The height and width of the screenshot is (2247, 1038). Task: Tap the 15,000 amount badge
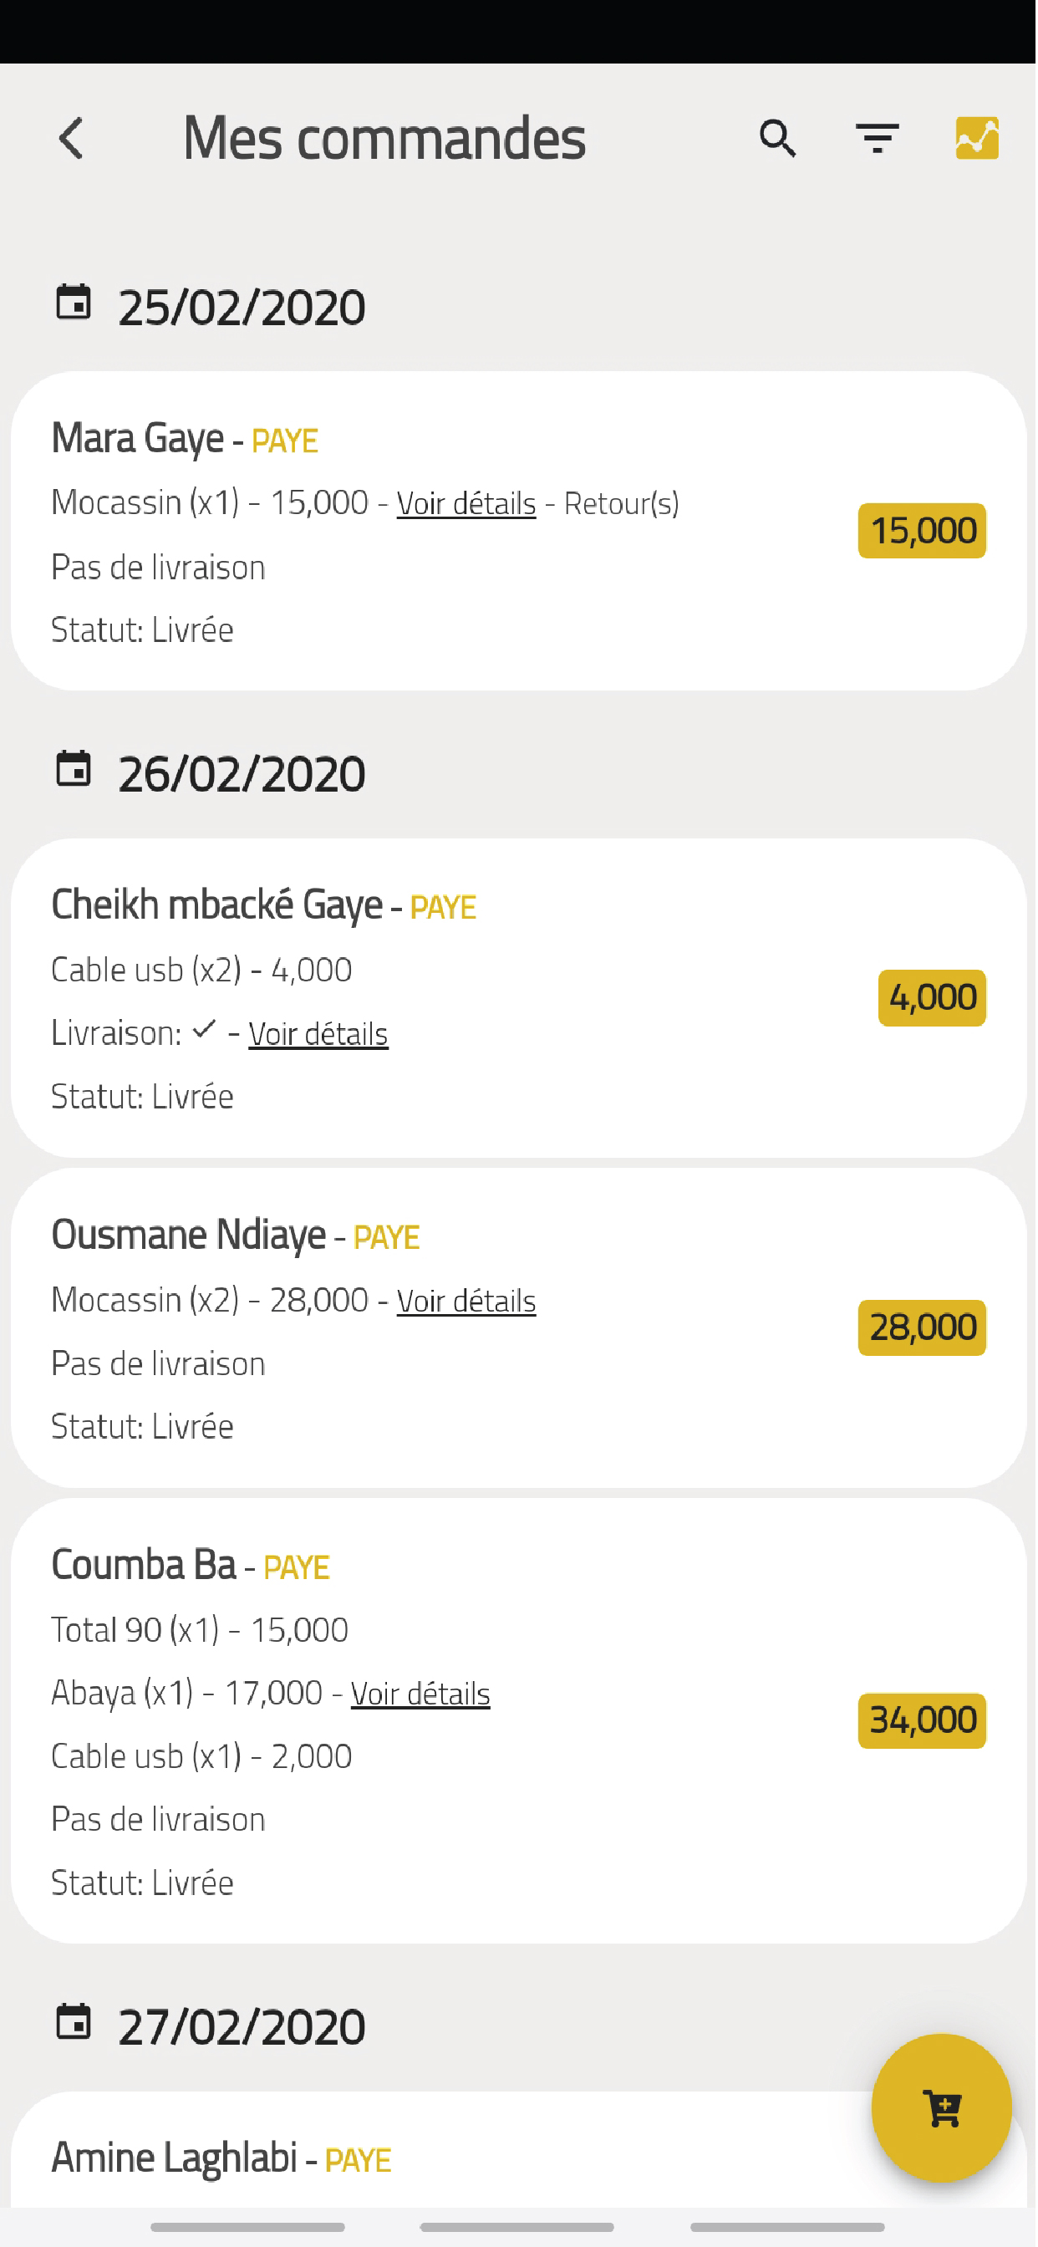pyautogui.click(x=924, y=531)
